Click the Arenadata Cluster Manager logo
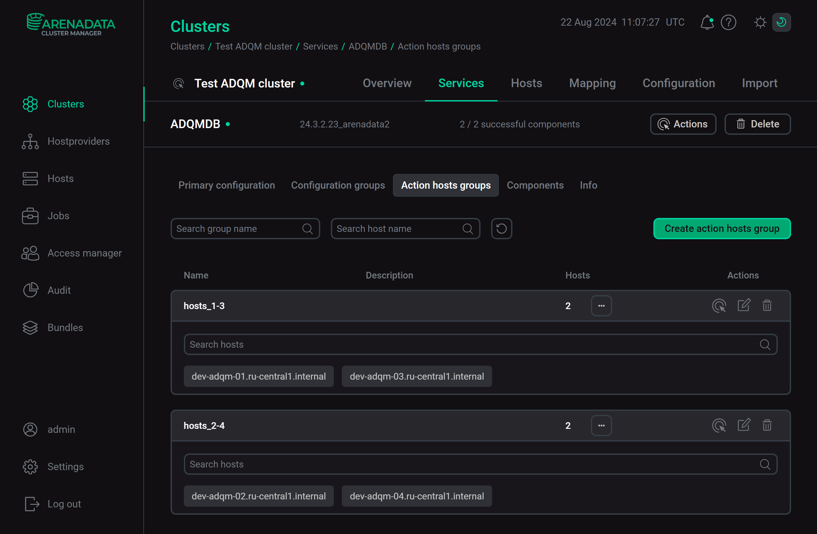The height and width of the screenshot is (534, 817). [71, 24]
